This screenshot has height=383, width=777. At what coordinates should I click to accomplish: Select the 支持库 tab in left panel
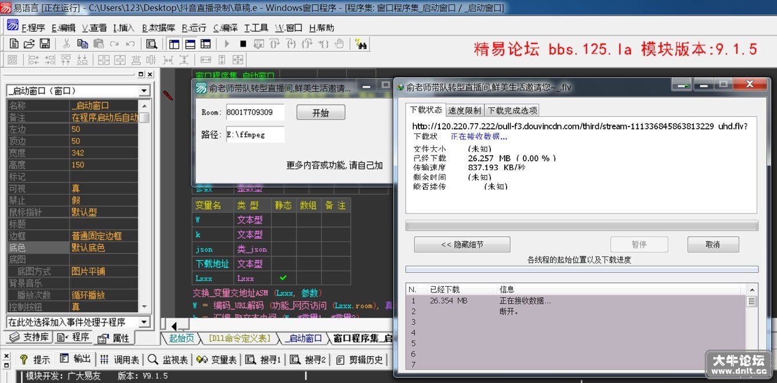(29, 337)
